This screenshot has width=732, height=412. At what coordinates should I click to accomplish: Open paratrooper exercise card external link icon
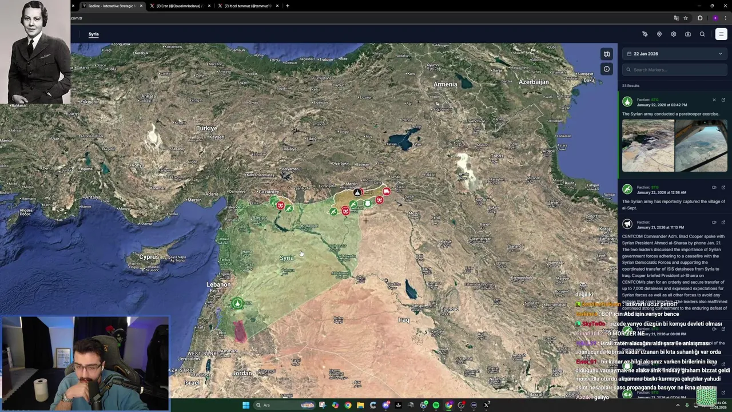click(x=723, y=100)
